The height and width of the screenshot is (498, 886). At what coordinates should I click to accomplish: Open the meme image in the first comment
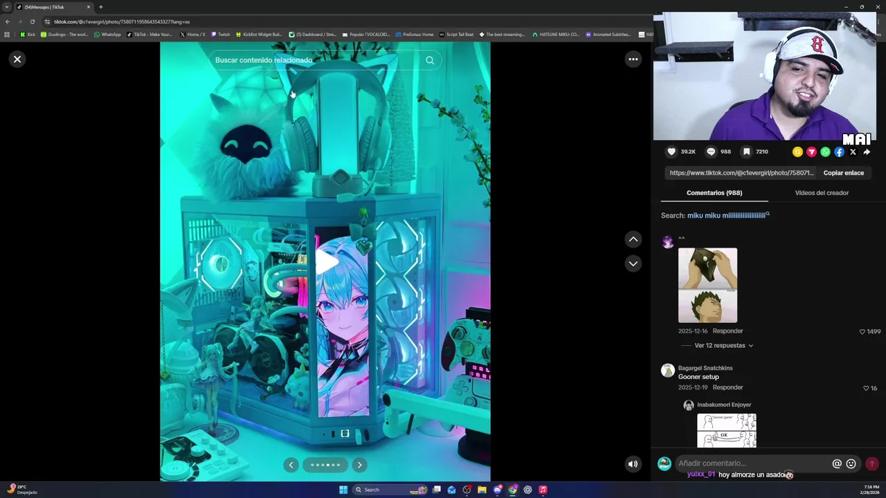707,285
